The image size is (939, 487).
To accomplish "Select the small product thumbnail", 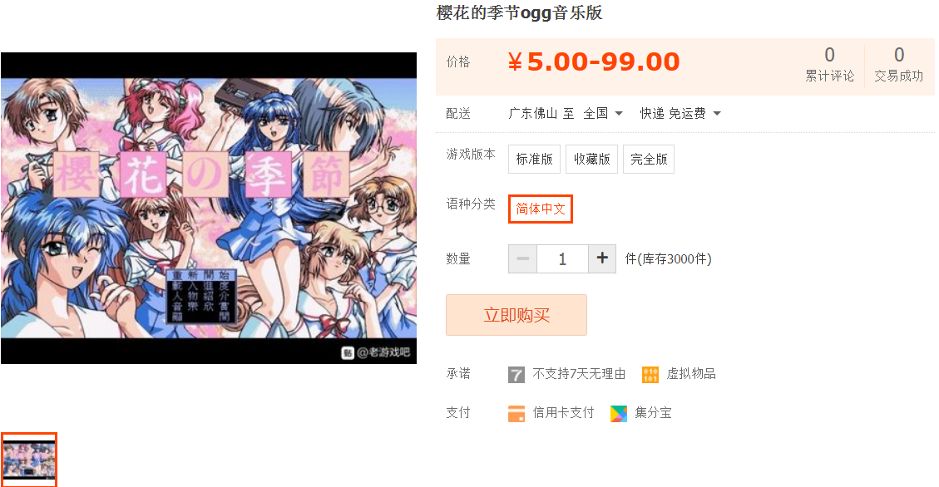I will 29,460.
